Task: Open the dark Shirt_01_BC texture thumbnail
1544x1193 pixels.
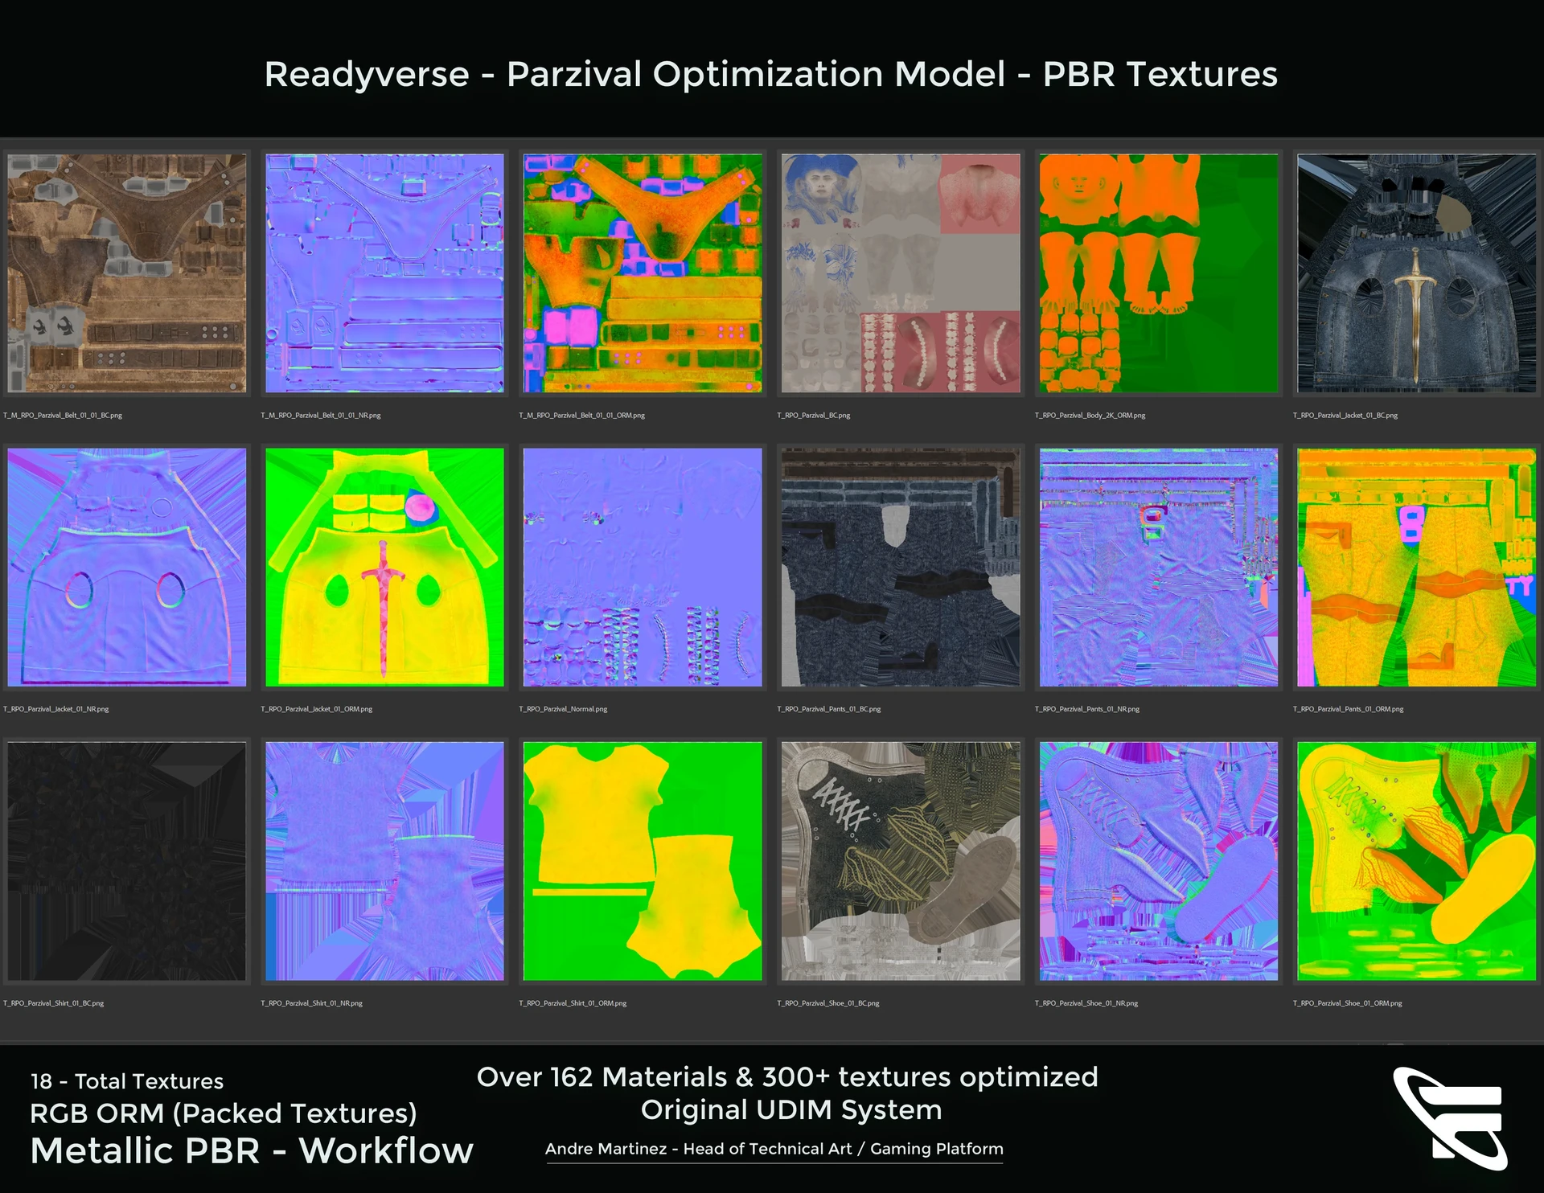Action: click(127, 861)
